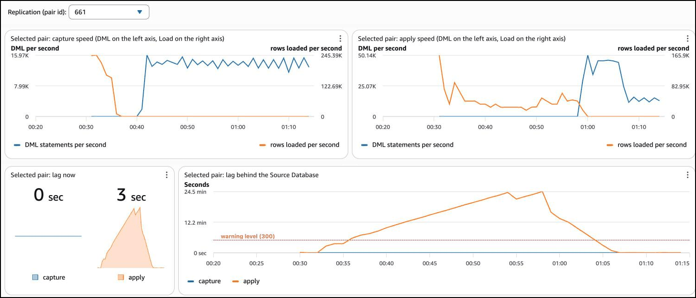
Task: Toggle rows loaded legend in capture speed chart
Action: pos(299,145)
